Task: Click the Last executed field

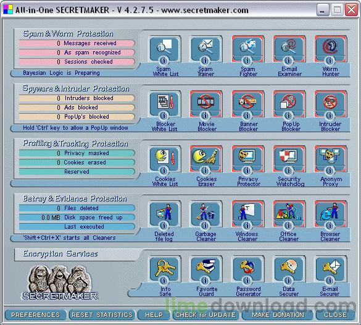Action: (77, 227)
